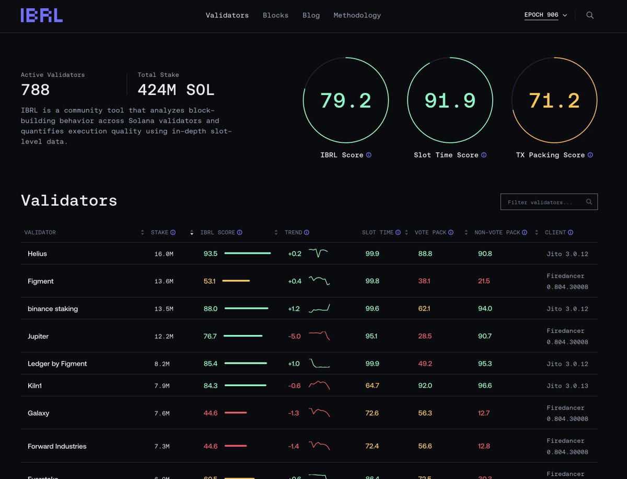Click Galaxy non-vote pack value 12.7
Image resolution: width=627 pixels, height=479 pixels.
click(x=484, y=413)
